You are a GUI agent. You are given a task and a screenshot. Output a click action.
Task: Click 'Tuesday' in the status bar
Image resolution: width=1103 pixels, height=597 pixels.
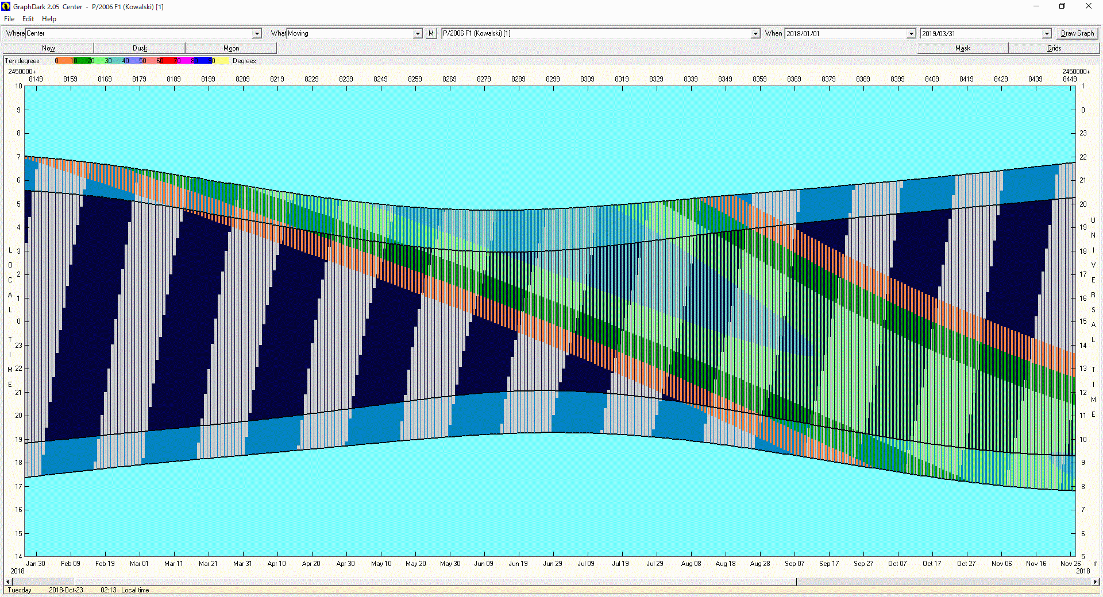coord(20,590)
